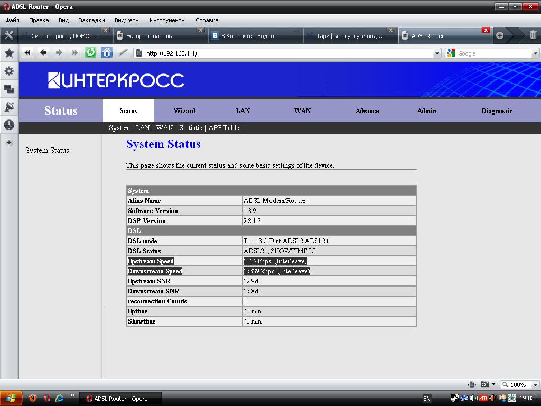Open the router WAN main tab
541x406 pixels.
[x=302, y=111]
